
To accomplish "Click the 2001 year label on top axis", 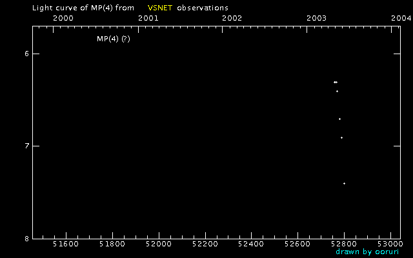I will click(148, 18).
